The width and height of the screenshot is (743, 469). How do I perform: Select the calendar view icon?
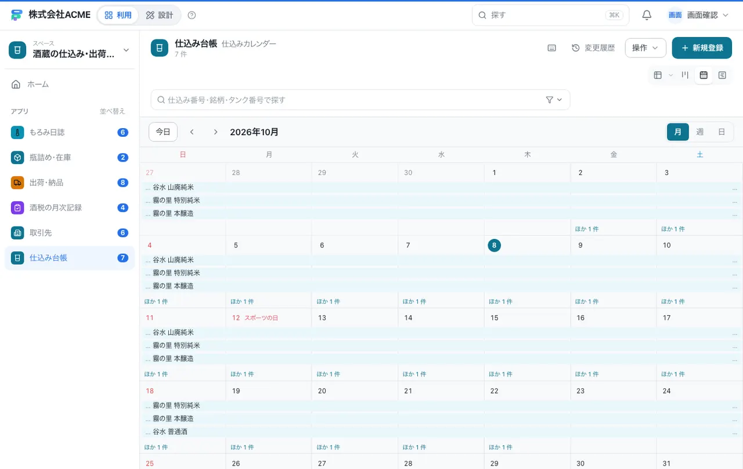click(704, 75)
